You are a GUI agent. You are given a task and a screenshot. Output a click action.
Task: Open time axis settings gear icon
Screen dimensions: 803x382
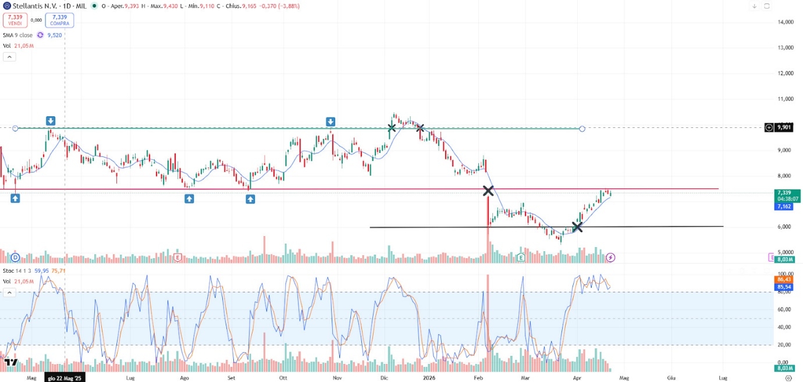[788, 377]
